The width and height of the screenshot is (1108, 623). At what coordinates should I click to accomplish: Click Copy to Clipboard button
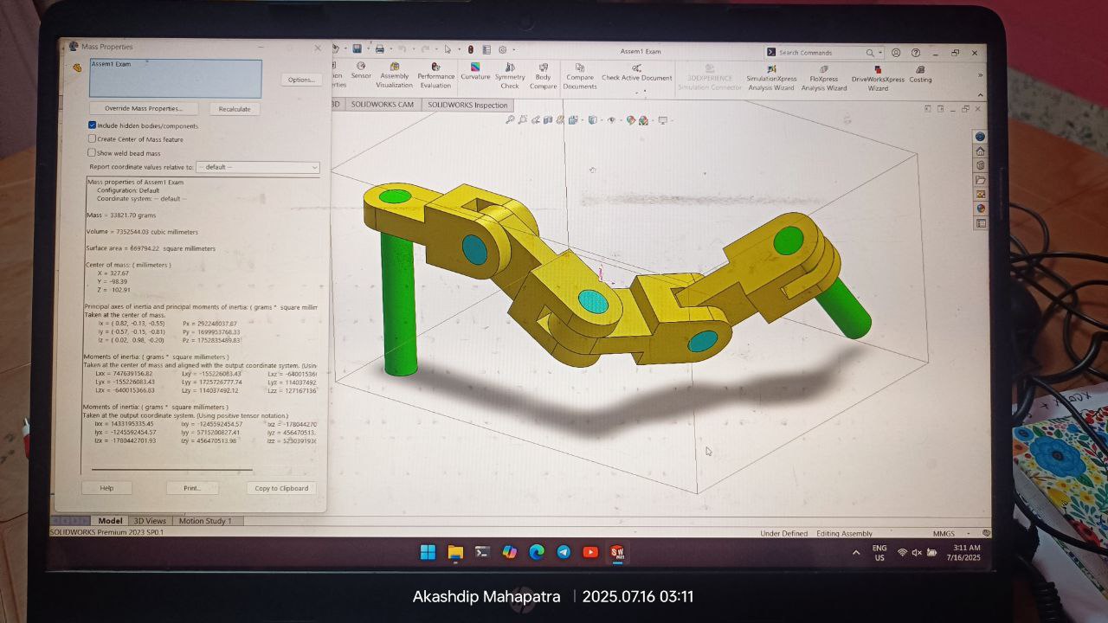click(x=281, y=488)
